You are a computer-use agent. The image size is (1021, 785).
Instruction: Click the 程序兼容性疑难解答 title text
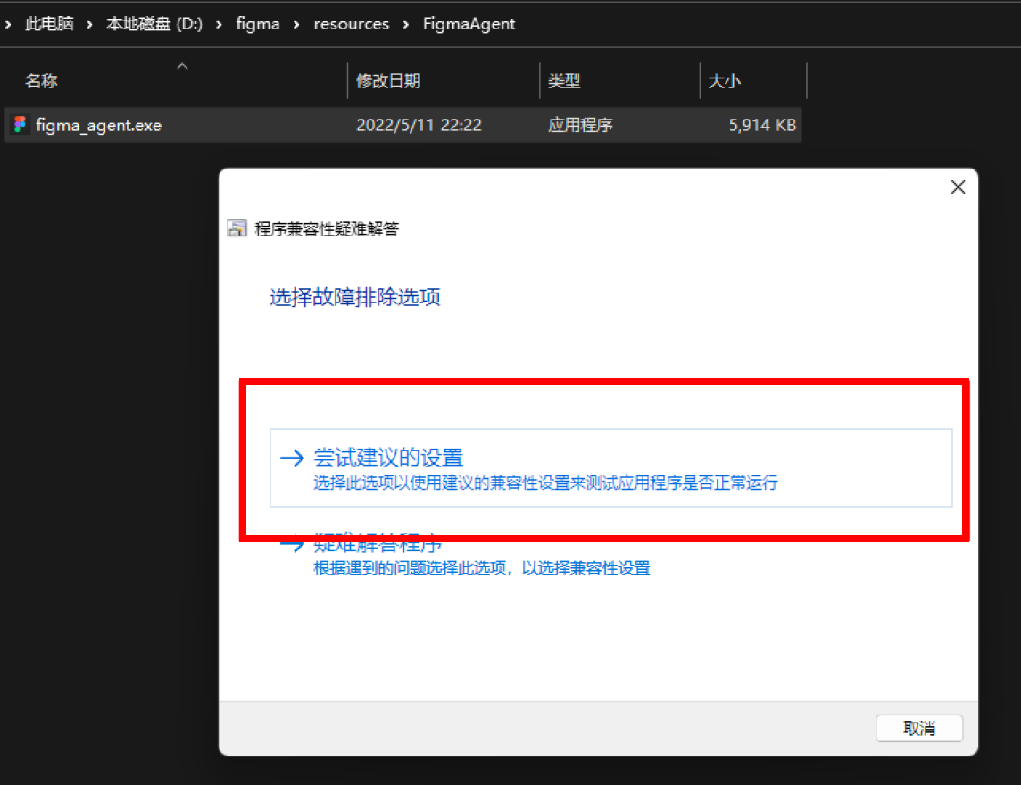pyautogui.click(x=327, y=229)
